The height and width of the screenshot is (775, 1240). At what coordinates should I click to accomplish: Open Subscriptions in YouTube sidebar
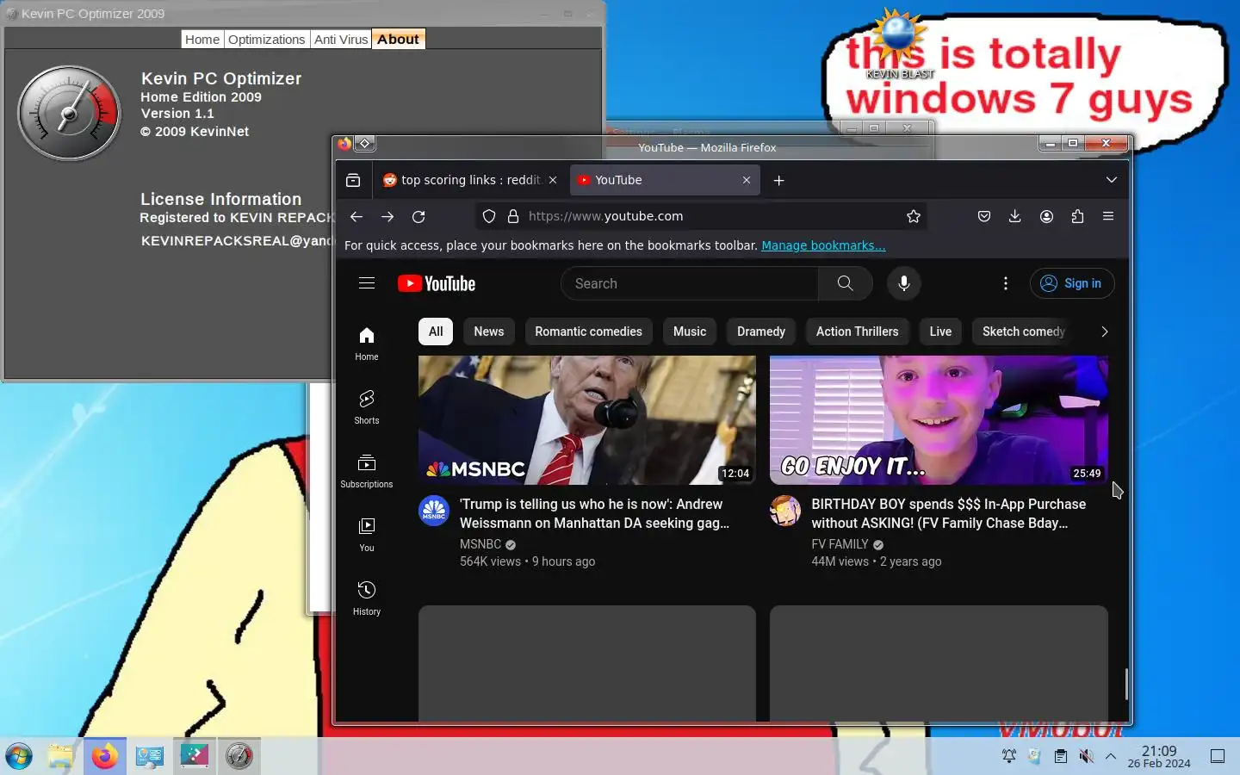367,471
